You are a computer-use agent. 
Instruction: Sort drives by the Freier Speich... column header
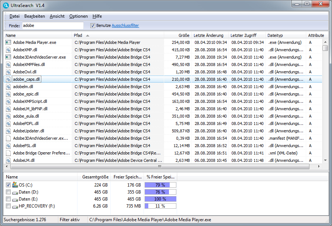point(127,177)
